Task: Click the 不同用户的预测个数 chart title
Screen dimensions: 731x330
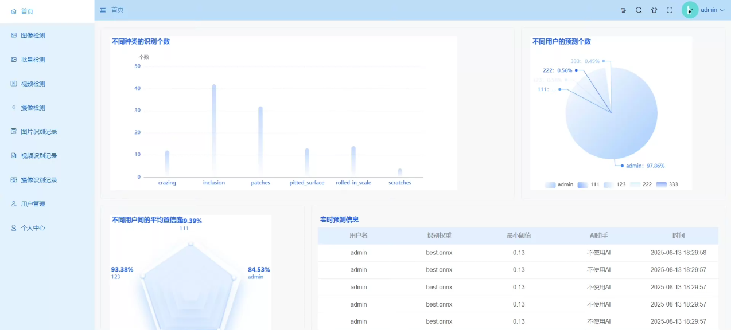Action: 561,41
